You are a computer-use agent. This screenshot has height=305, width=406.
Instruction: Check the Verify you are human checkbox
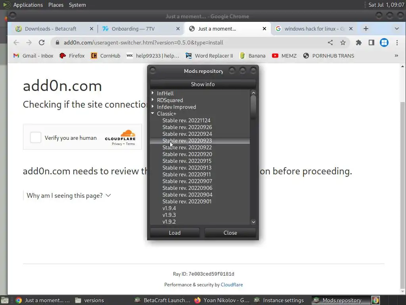(35, 137)
